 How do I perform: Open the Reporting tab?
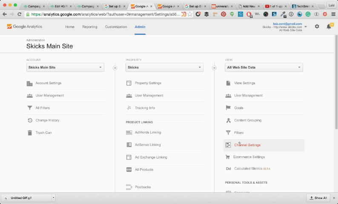coord(90,27)
